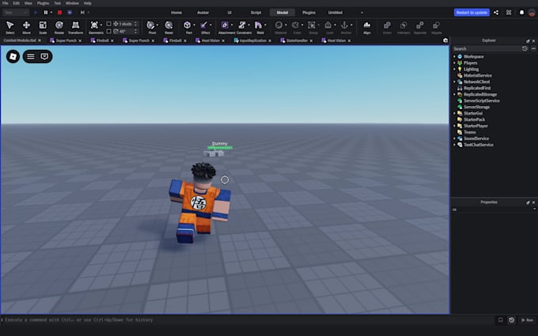The height and width of the screenshot is (336, 538).
Task: Click the Geometric snapping mode icon
Action: (94, 25)
